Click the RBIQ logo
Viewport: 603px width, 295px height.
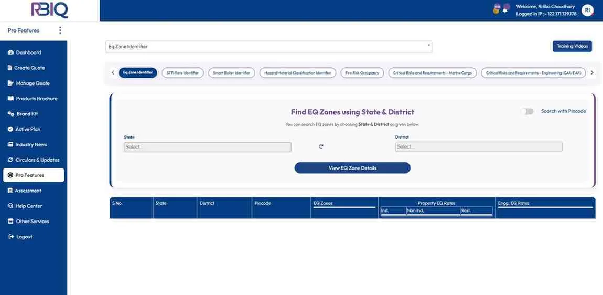tap(49, 9)
